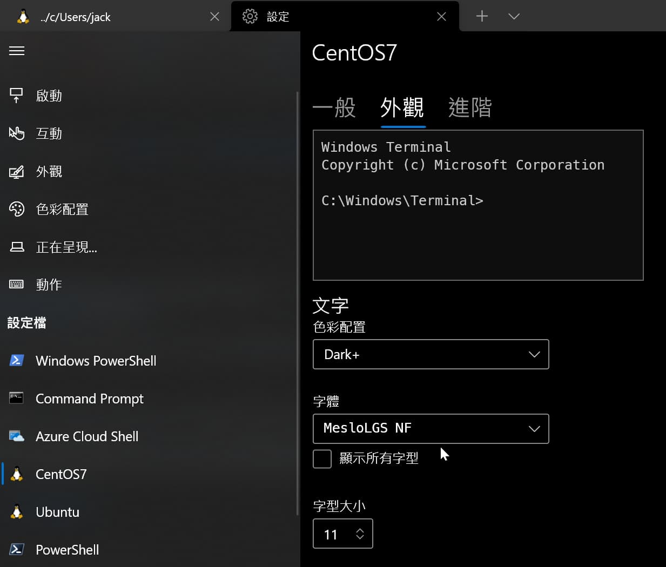This screenshot has height=567, width=666.
Task: Select the CentOS7 profile in sidebar
Action: (x=149, y=474)
